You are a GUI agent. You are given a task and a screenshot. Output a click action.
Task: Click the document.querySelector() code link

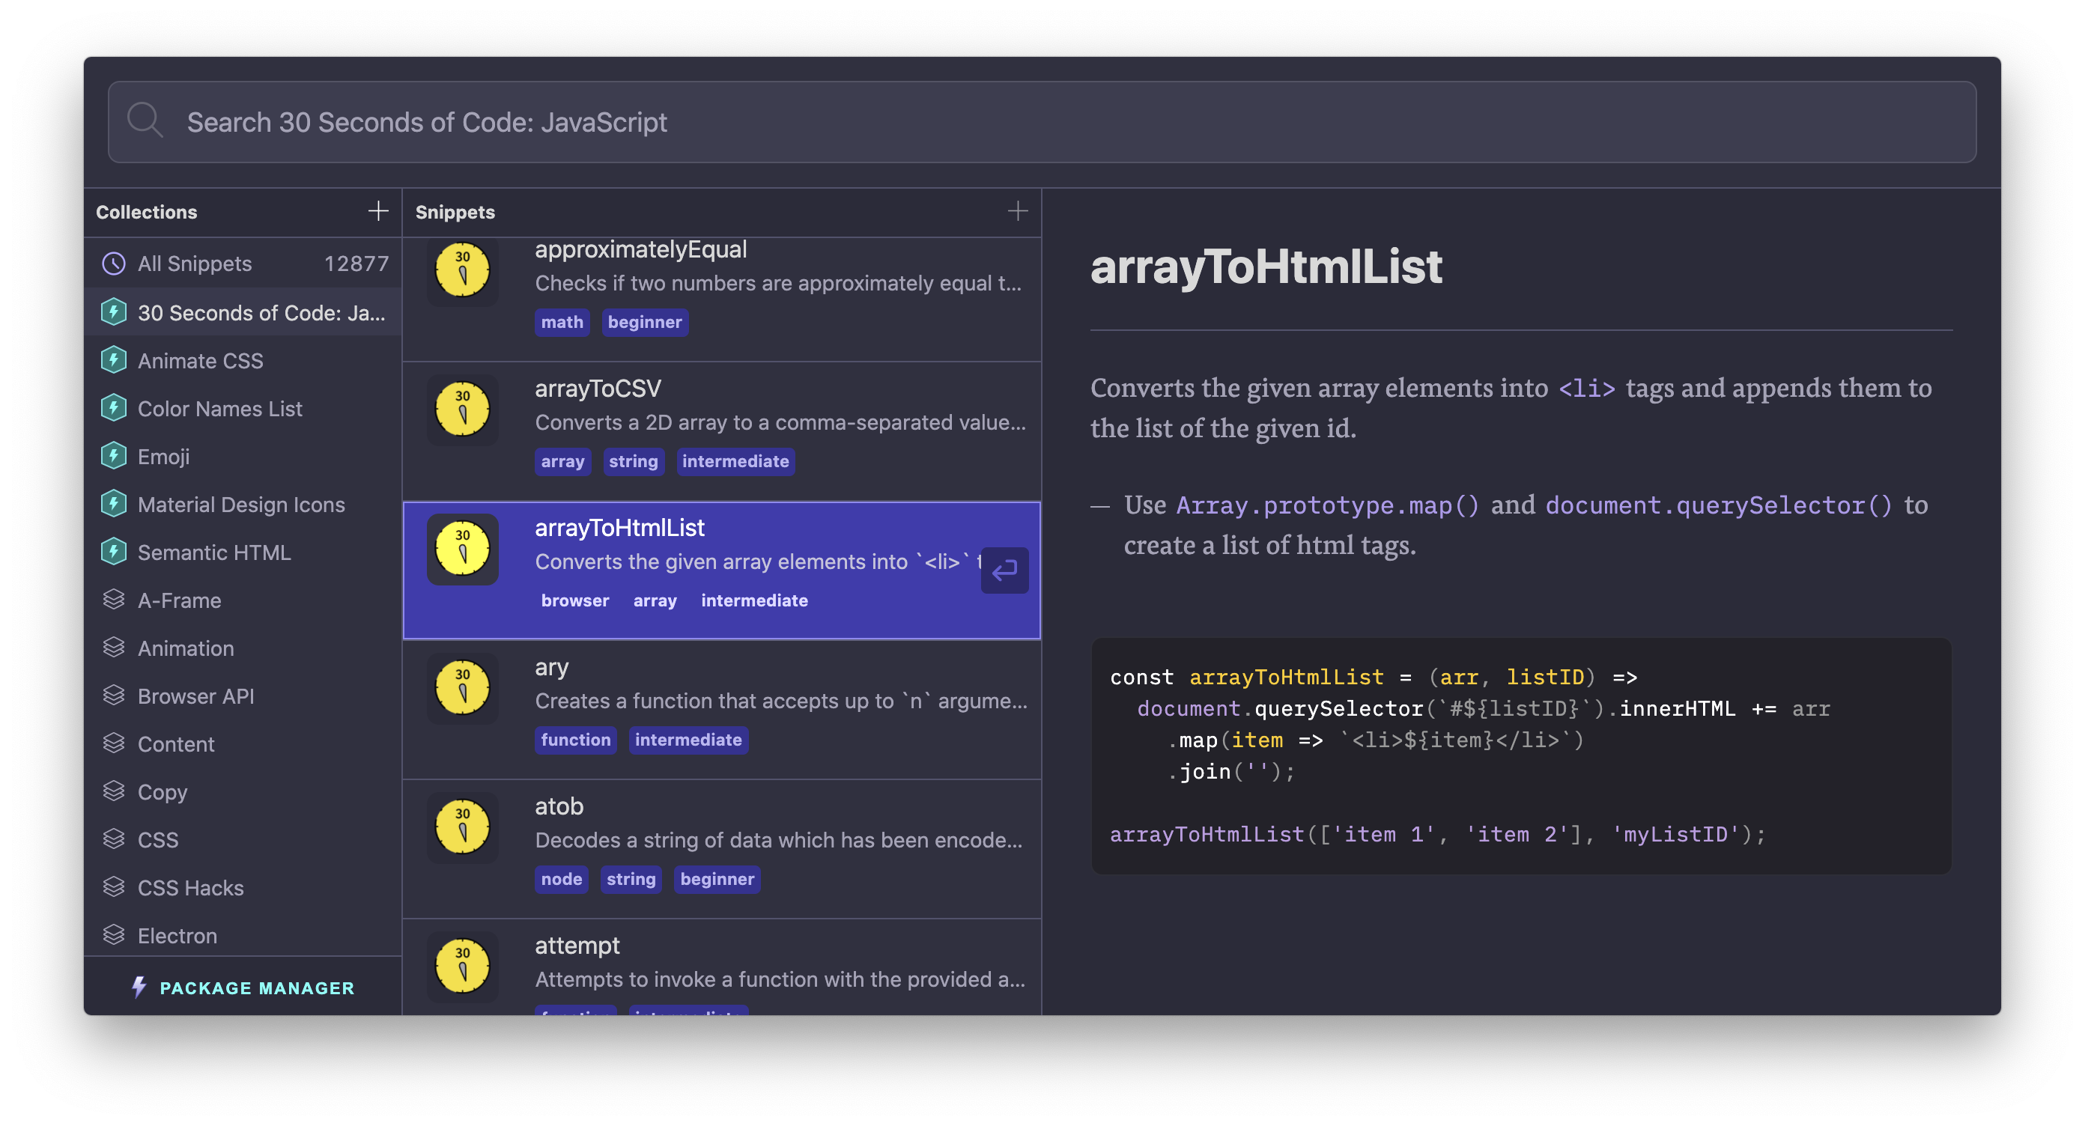point(1718,505)
